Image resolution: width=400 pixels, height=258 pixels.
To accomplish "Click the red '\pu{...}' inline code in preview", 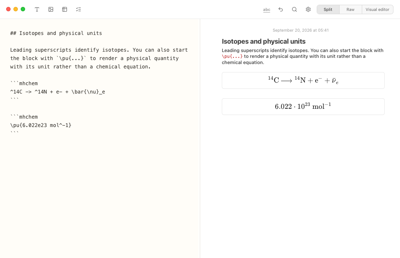I will 232,56.
